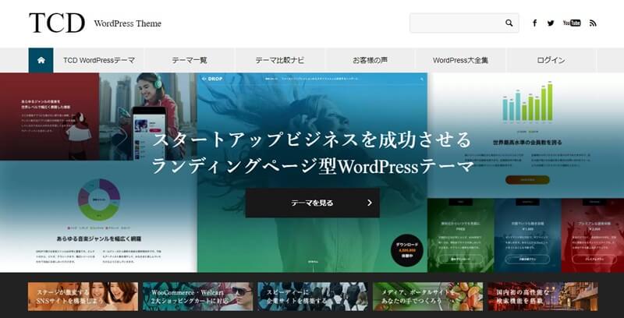Screen dimensions: 624x318
Task: Click the テーマを見る button
Action: (x=313, y=203)
